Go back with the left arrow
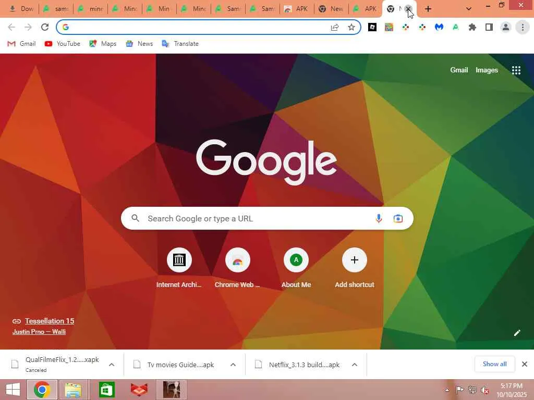Screen dimensions: 534x400 11,27
